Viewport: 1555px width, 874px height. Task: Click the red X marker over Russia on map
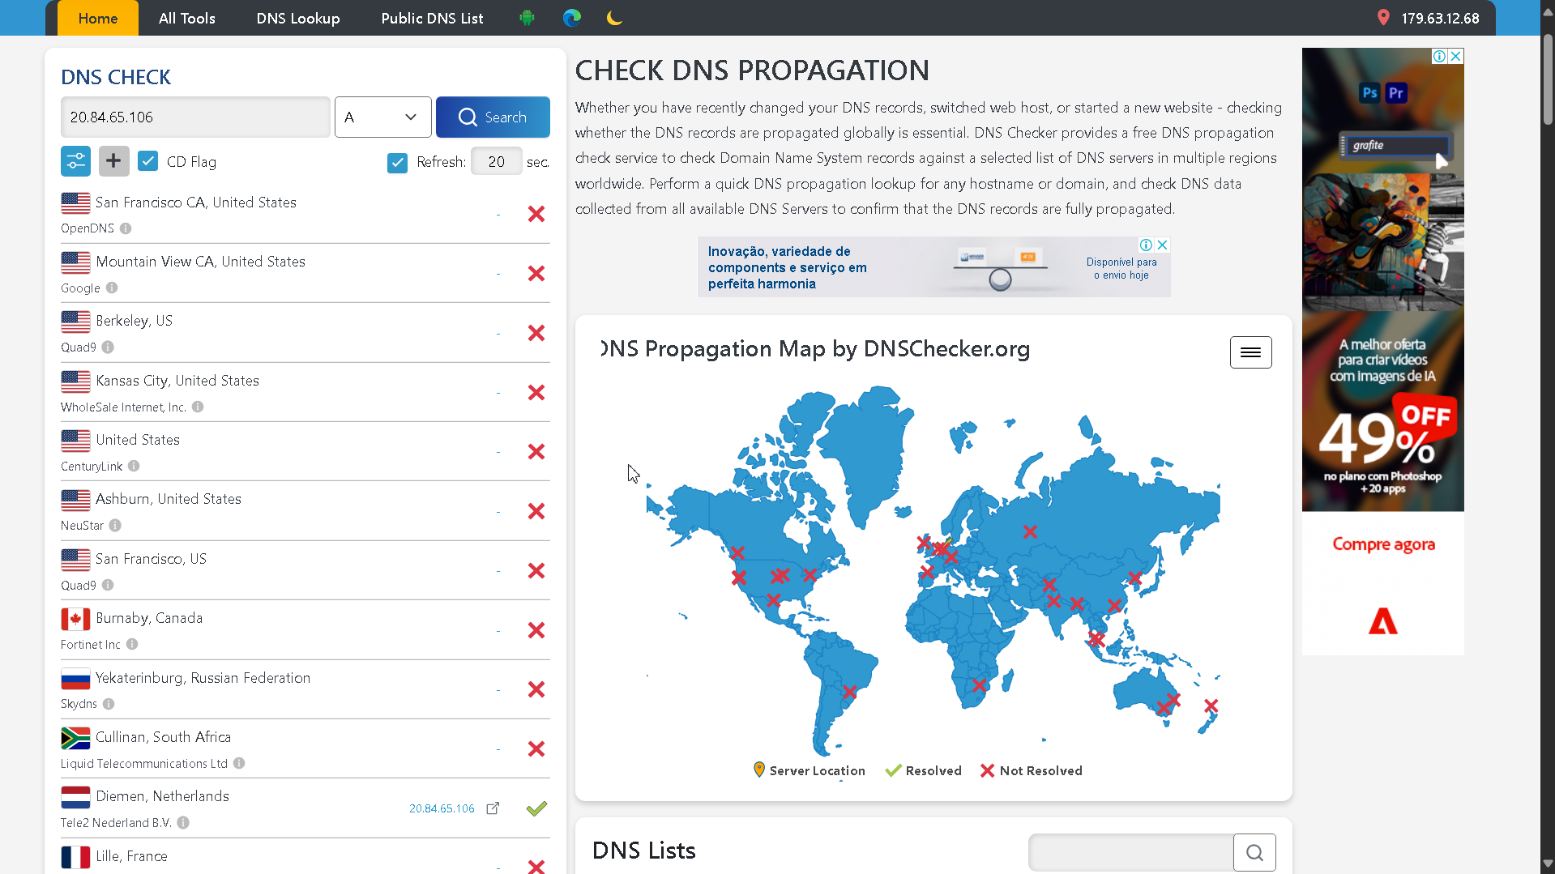[1030, 532]
